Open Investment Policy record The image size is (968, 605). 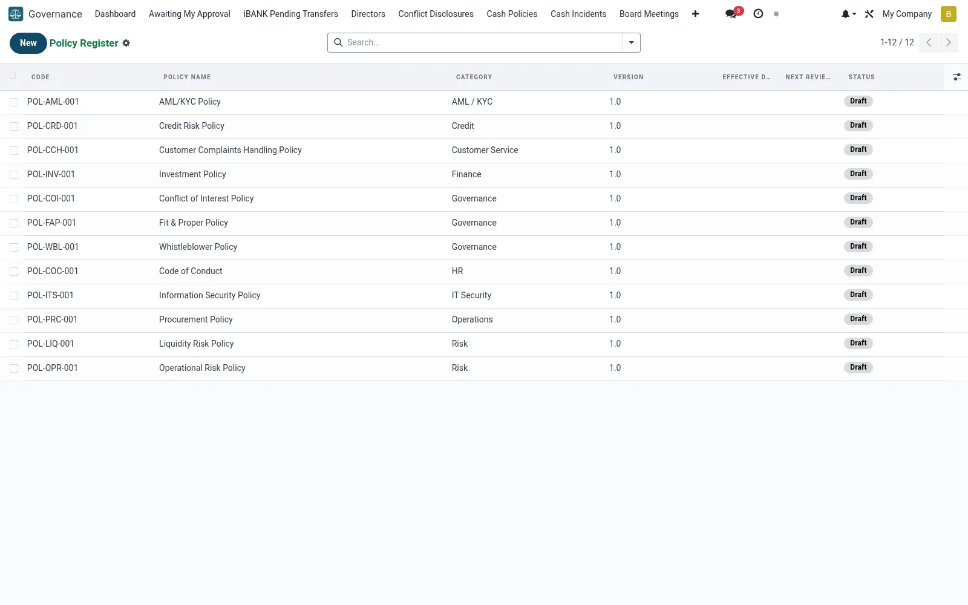pyautogui.click(x=192, y=174)
